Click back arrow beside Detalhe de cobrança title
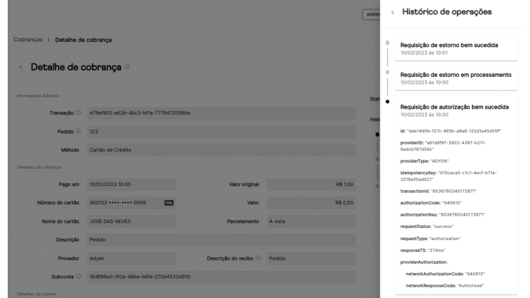The image size is (530, 298). tap(21, 67)
